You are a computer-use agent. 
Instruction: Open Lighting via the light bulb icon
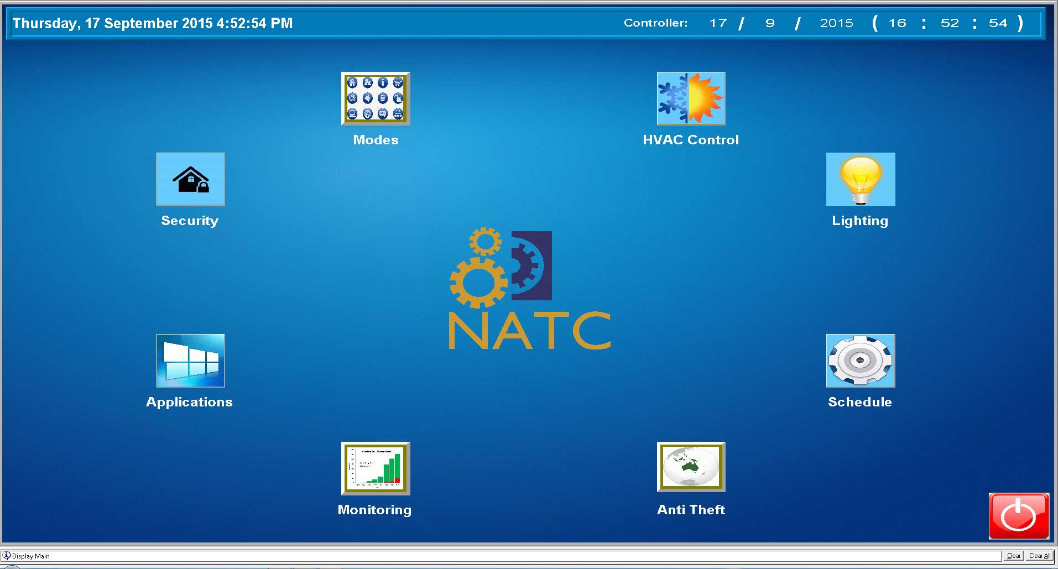click(860, 180)
